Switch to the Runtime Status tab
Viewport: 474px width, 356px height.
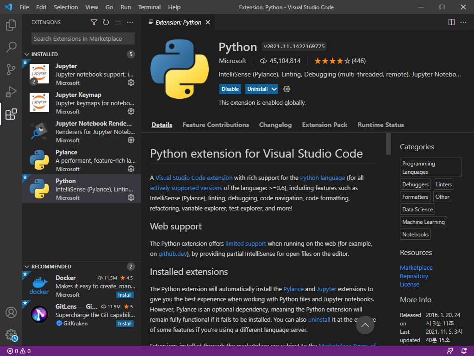[x=380, y=125]
